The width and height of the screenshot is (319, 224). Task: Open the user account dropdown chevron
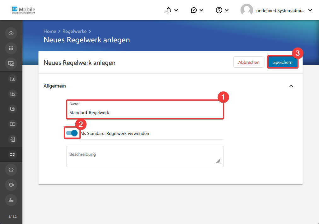(x=310, y=10)
